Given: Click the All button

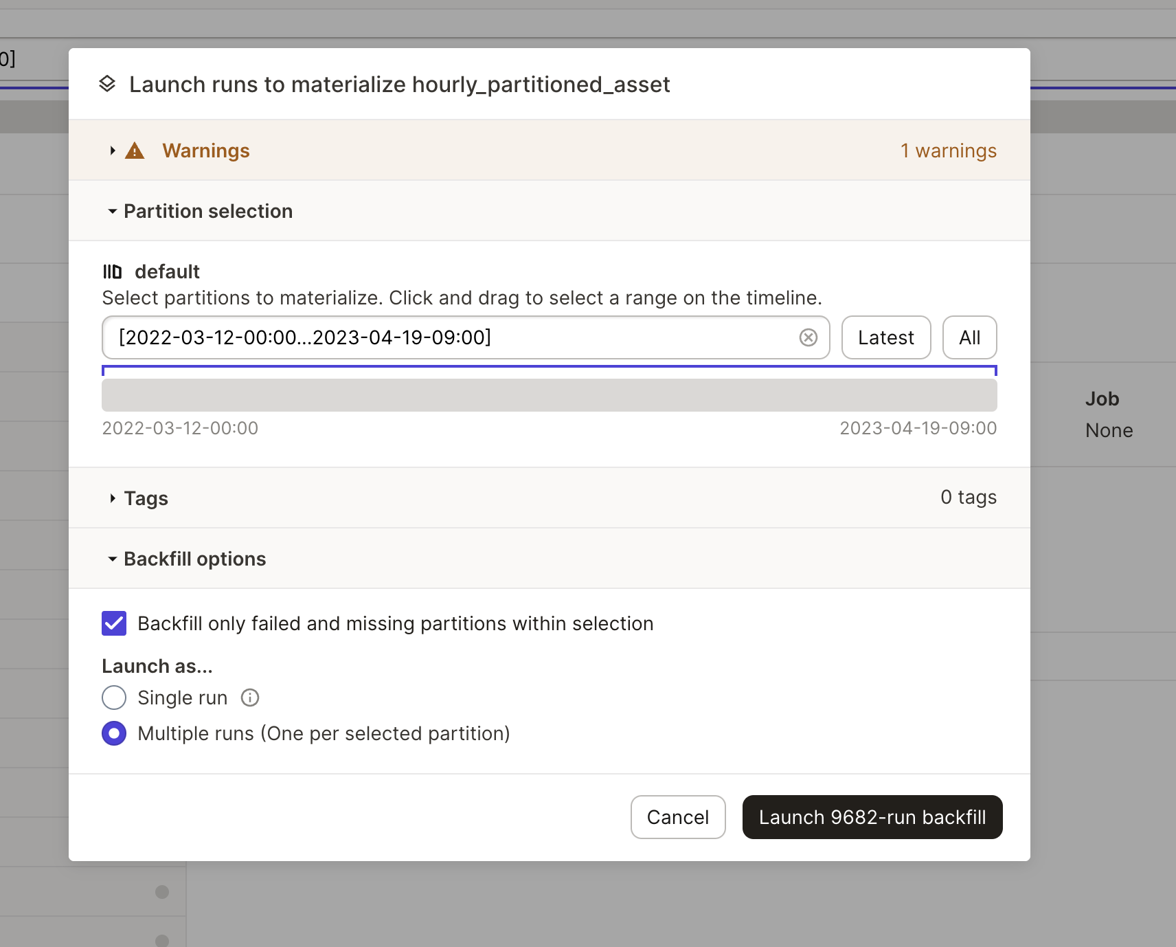Looking at the screenshot, I should (x=970, y=337).
